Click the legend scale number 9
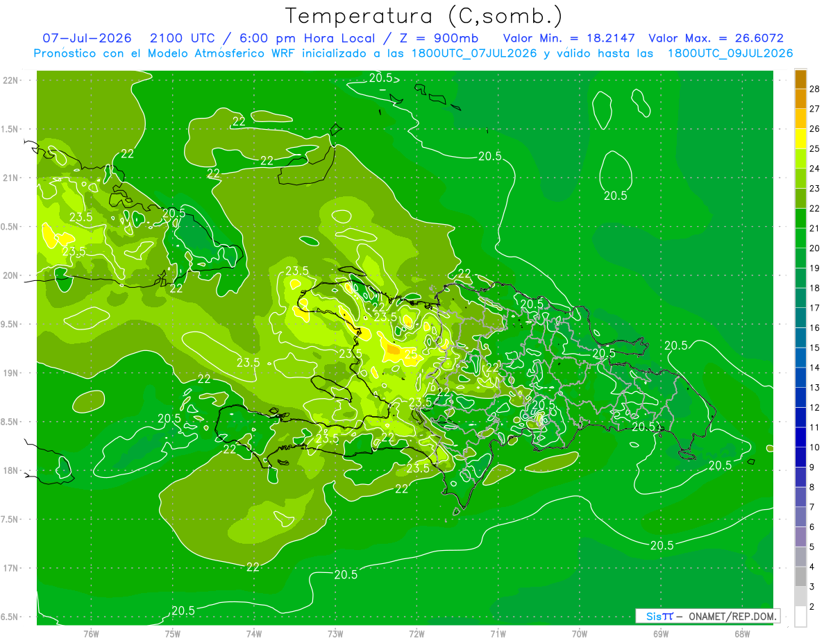The height and width of the screenshot is (643, 833). (x=813, y=468)
